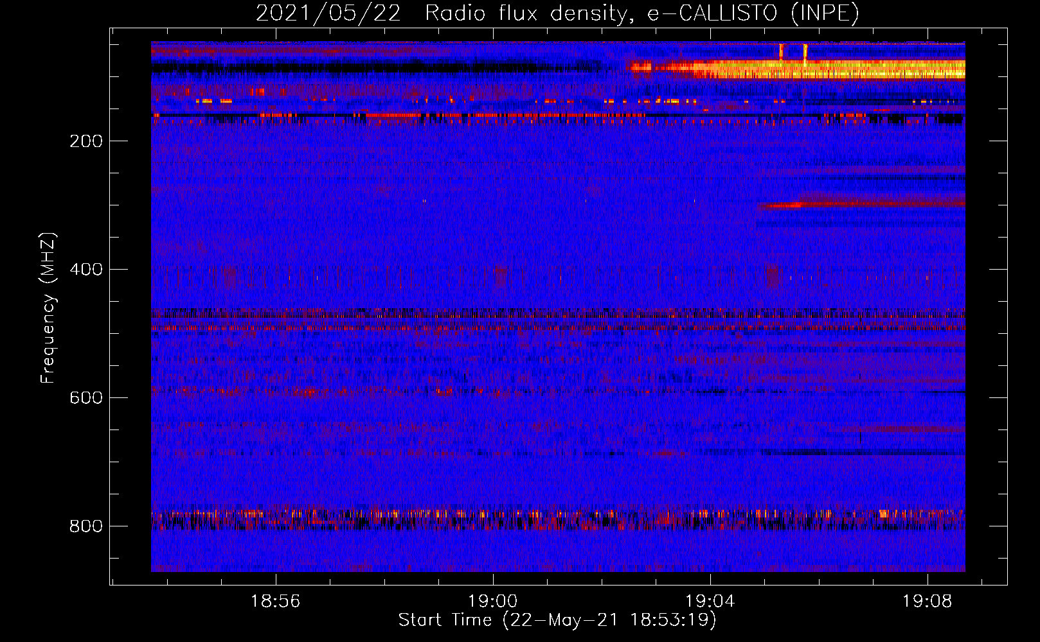Click the 'Start Time (22-May-21 18:53:19)' axis label
Image resolution: width=1040 pixels, height=642 pixels.
click(557, 620)
